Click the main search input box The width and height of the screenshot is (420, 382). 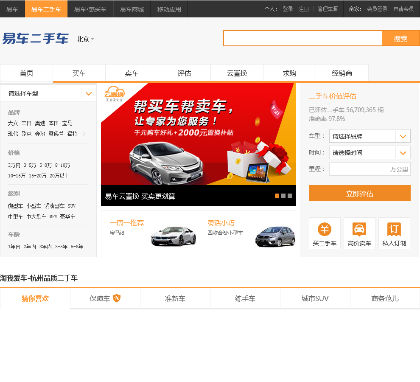click(303, 38)
